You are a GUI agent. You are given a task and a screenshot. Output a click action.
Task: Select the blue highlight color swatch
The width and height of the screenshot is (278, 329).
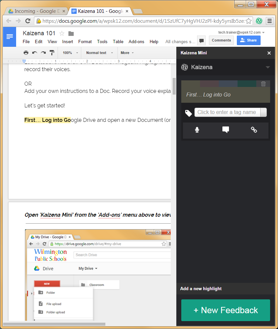tap(228, 84)
